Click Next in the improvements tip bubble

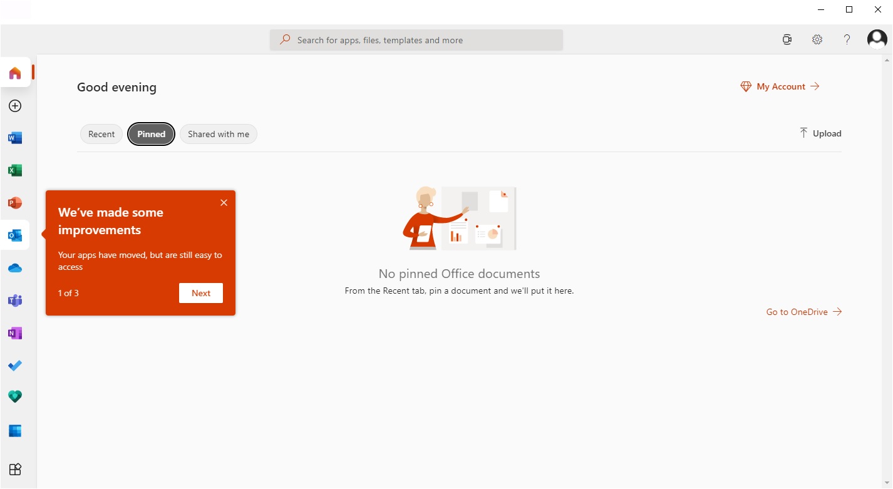pyautogui.click(x=200, y=292)
